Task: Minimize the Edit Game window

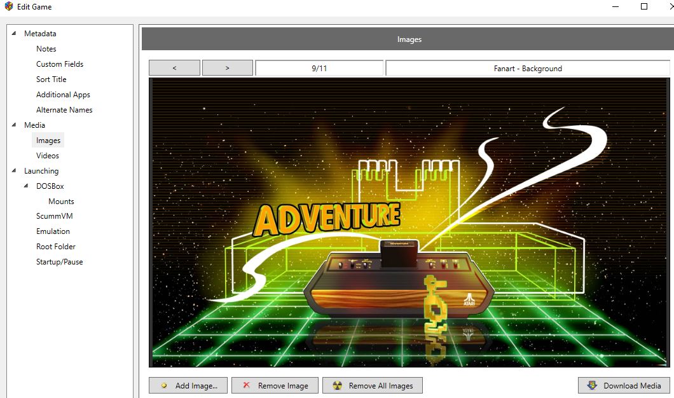Action: 616,6
